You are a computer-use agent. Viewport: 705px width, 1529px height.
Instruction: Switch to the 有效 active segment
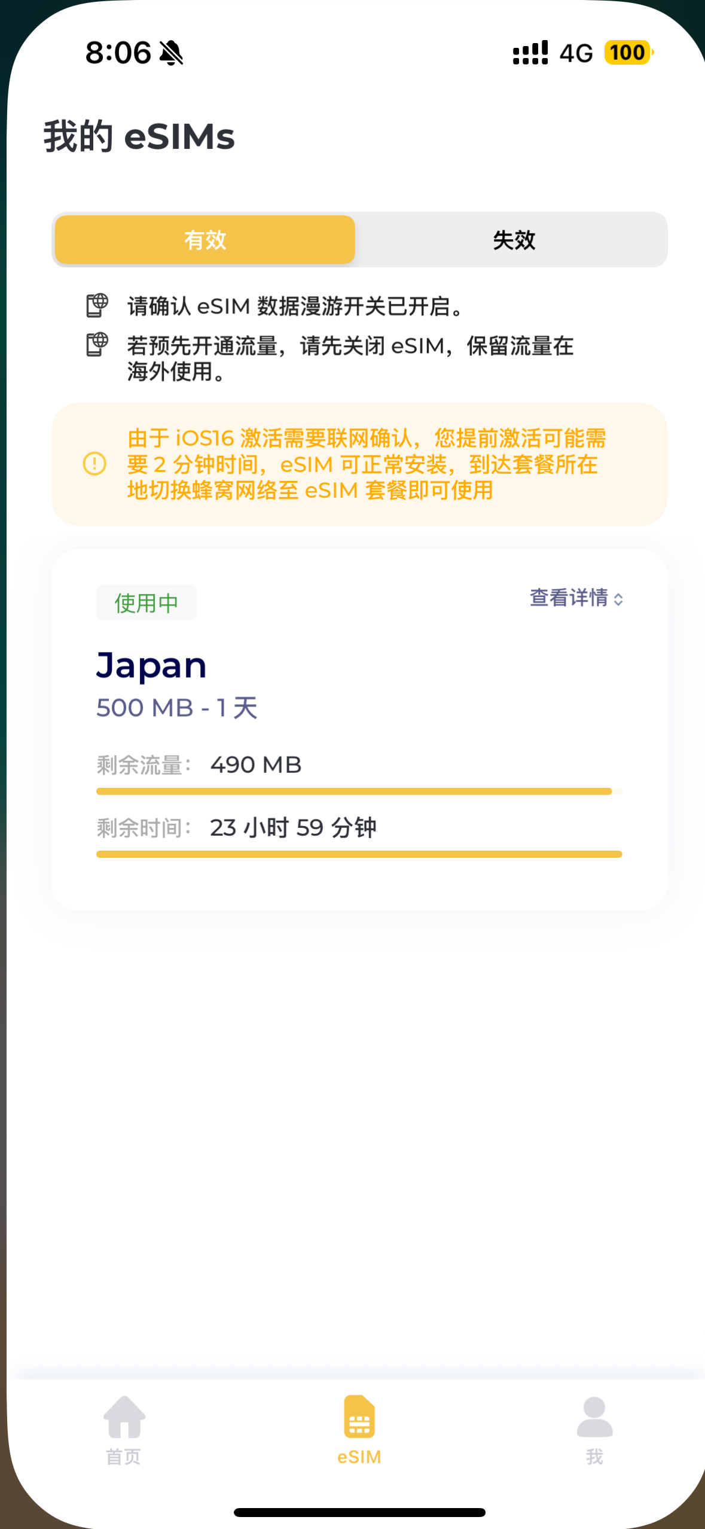point(205,240)
